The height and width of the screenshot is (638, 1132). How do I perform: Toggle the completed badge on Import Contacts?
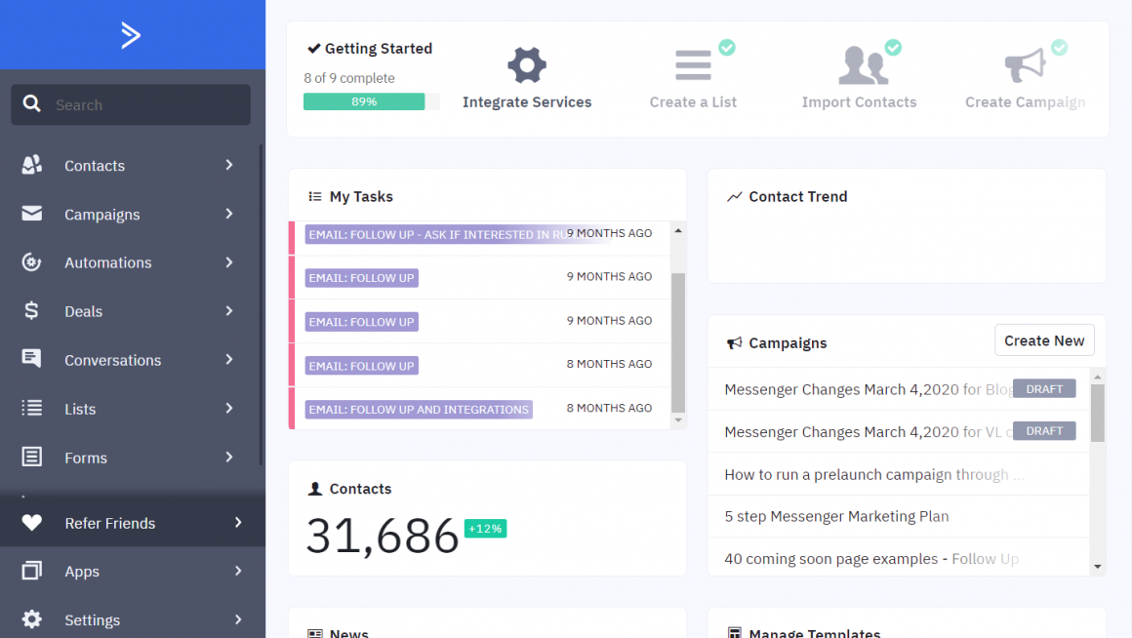point(893,47)
